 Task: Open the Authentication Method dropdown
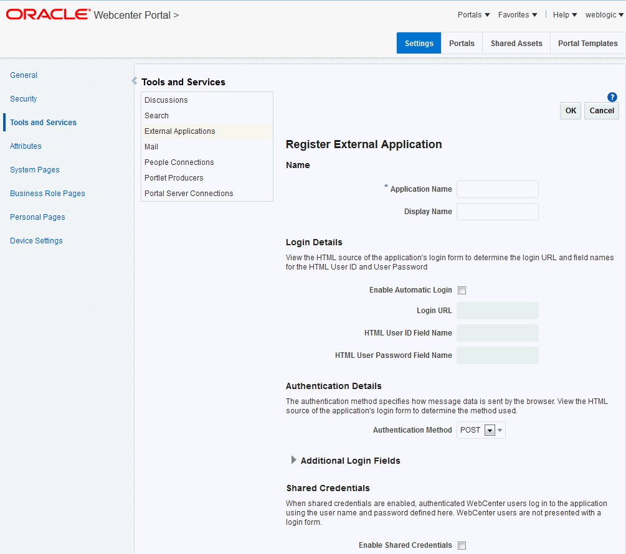[x=481, y=430]
